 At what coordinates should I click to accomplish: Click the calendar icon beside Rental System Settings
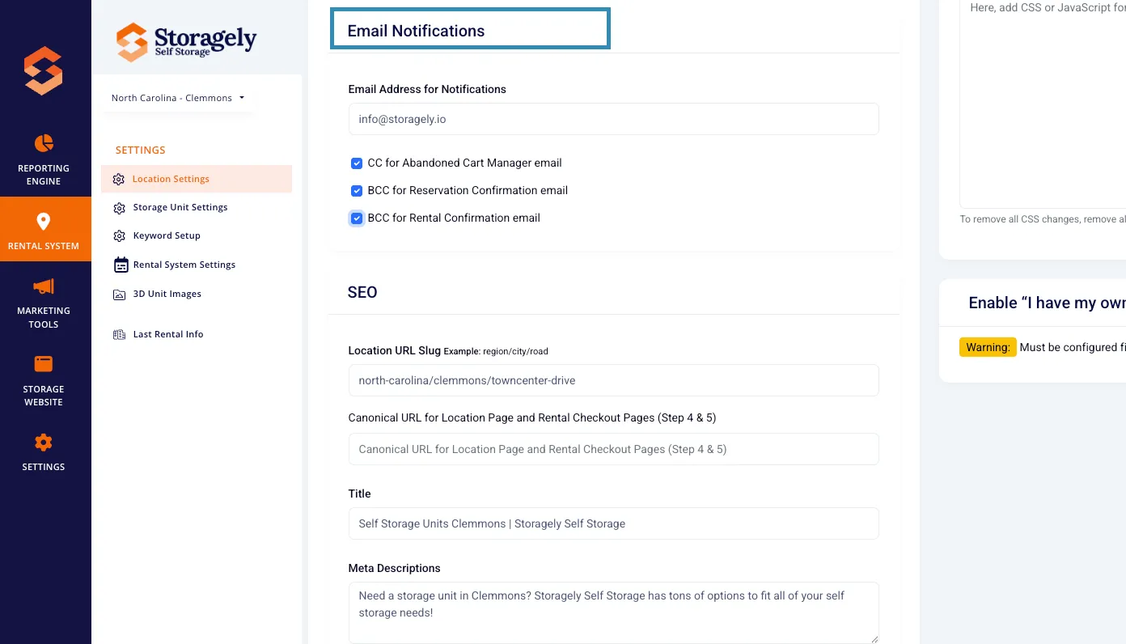pyautogui.click(x=121, y=265)
